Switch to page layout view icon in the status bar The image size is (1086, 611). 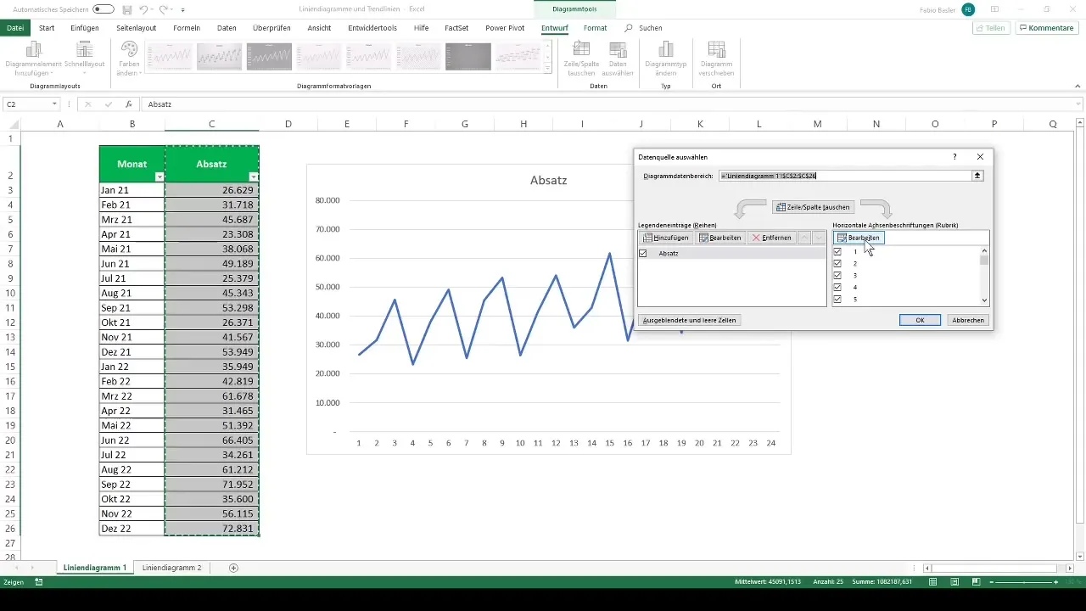point(954,582)
